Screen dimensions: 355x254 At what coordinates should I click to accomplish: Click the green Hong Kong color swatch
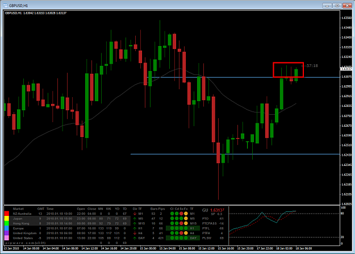[7, 223]
